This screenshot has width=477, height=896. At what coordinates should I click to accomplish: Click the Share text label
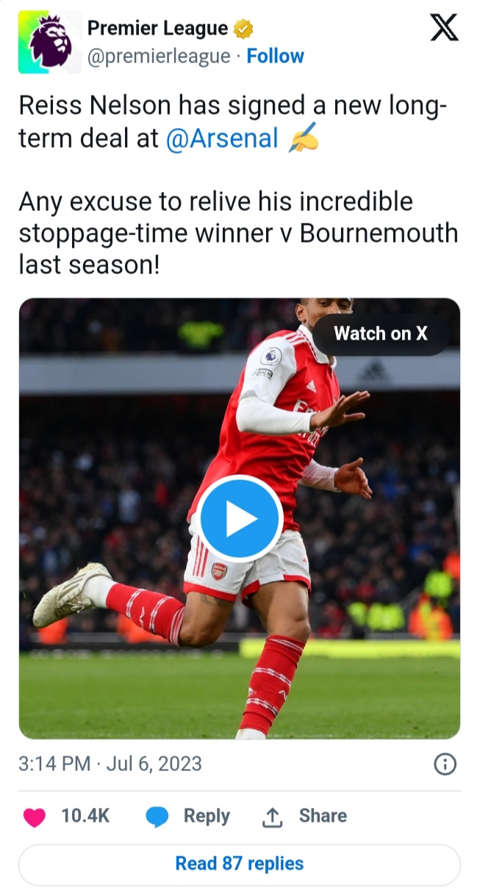pos(323,816)
